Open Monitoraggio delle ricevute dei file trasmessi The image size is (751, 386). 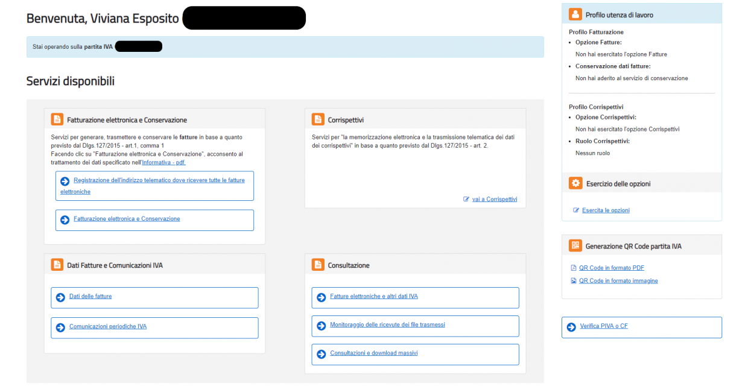tap(387, 324)
